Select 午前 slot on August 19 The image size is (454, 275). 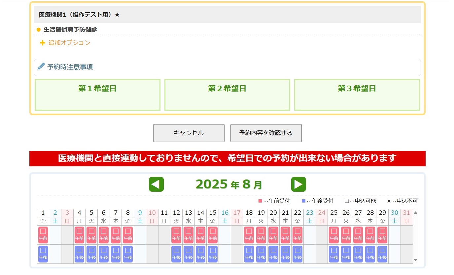pos(261,235)
